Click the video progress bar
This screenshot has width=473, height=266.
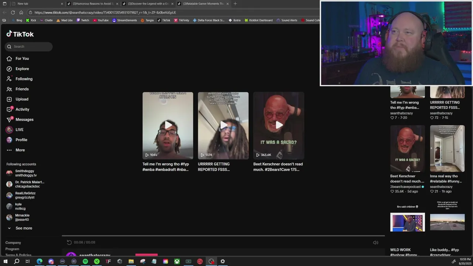point(223,236)
